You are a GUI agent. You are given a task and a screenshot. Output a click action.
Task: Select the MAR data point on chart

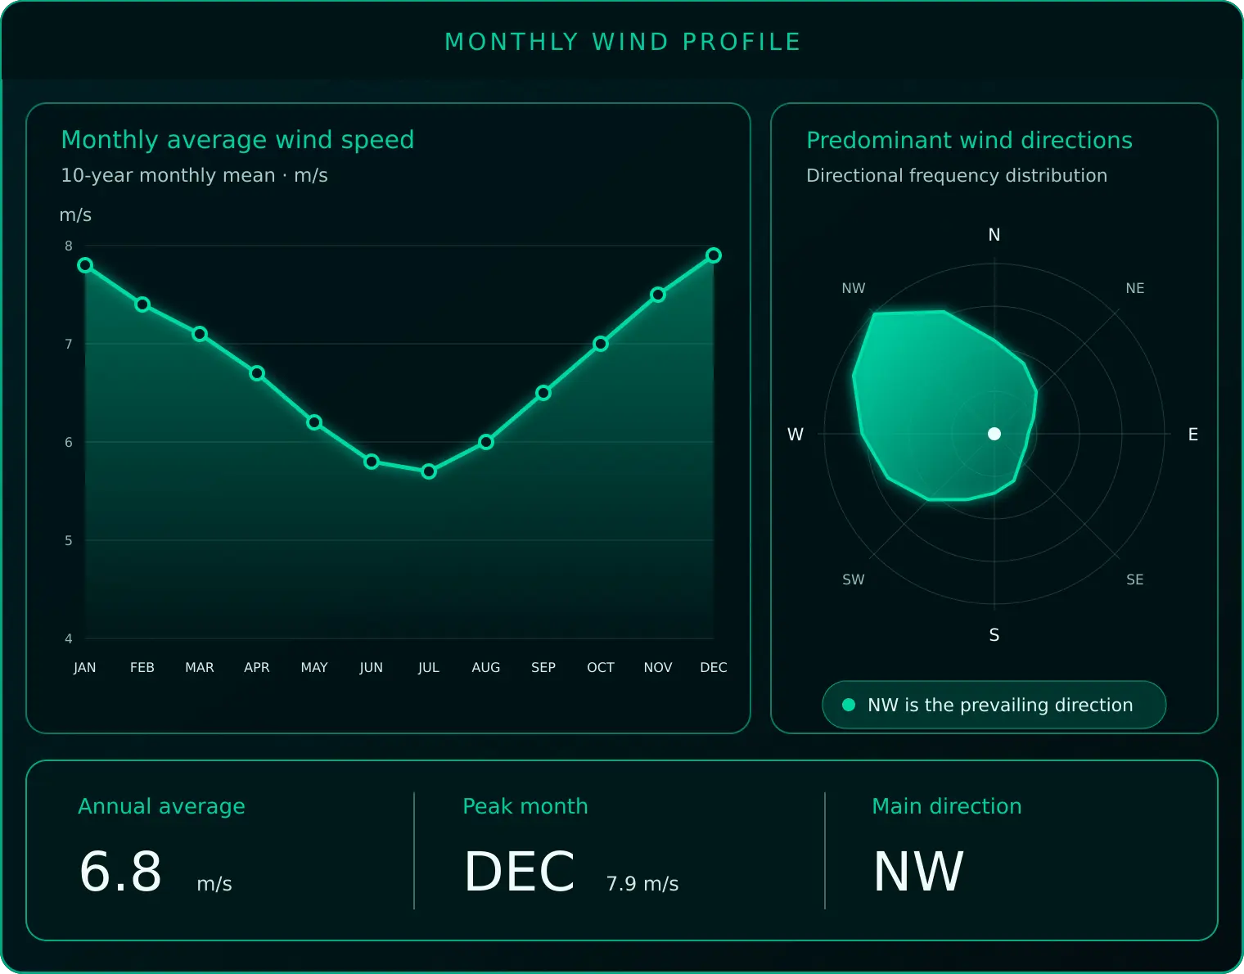200,334
